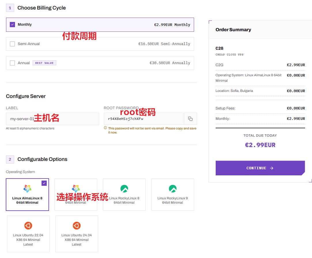Check the Annual billing checkbox
Viewport: 312px width, 258px height.
click(12, 63)
